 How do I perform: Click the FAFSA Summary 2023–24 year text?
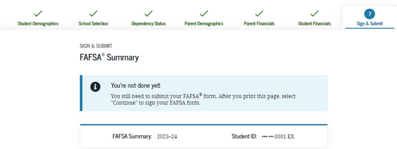[x=167, y=137]
